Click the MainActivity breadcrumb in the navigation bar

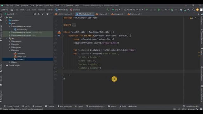coord(62,10)
